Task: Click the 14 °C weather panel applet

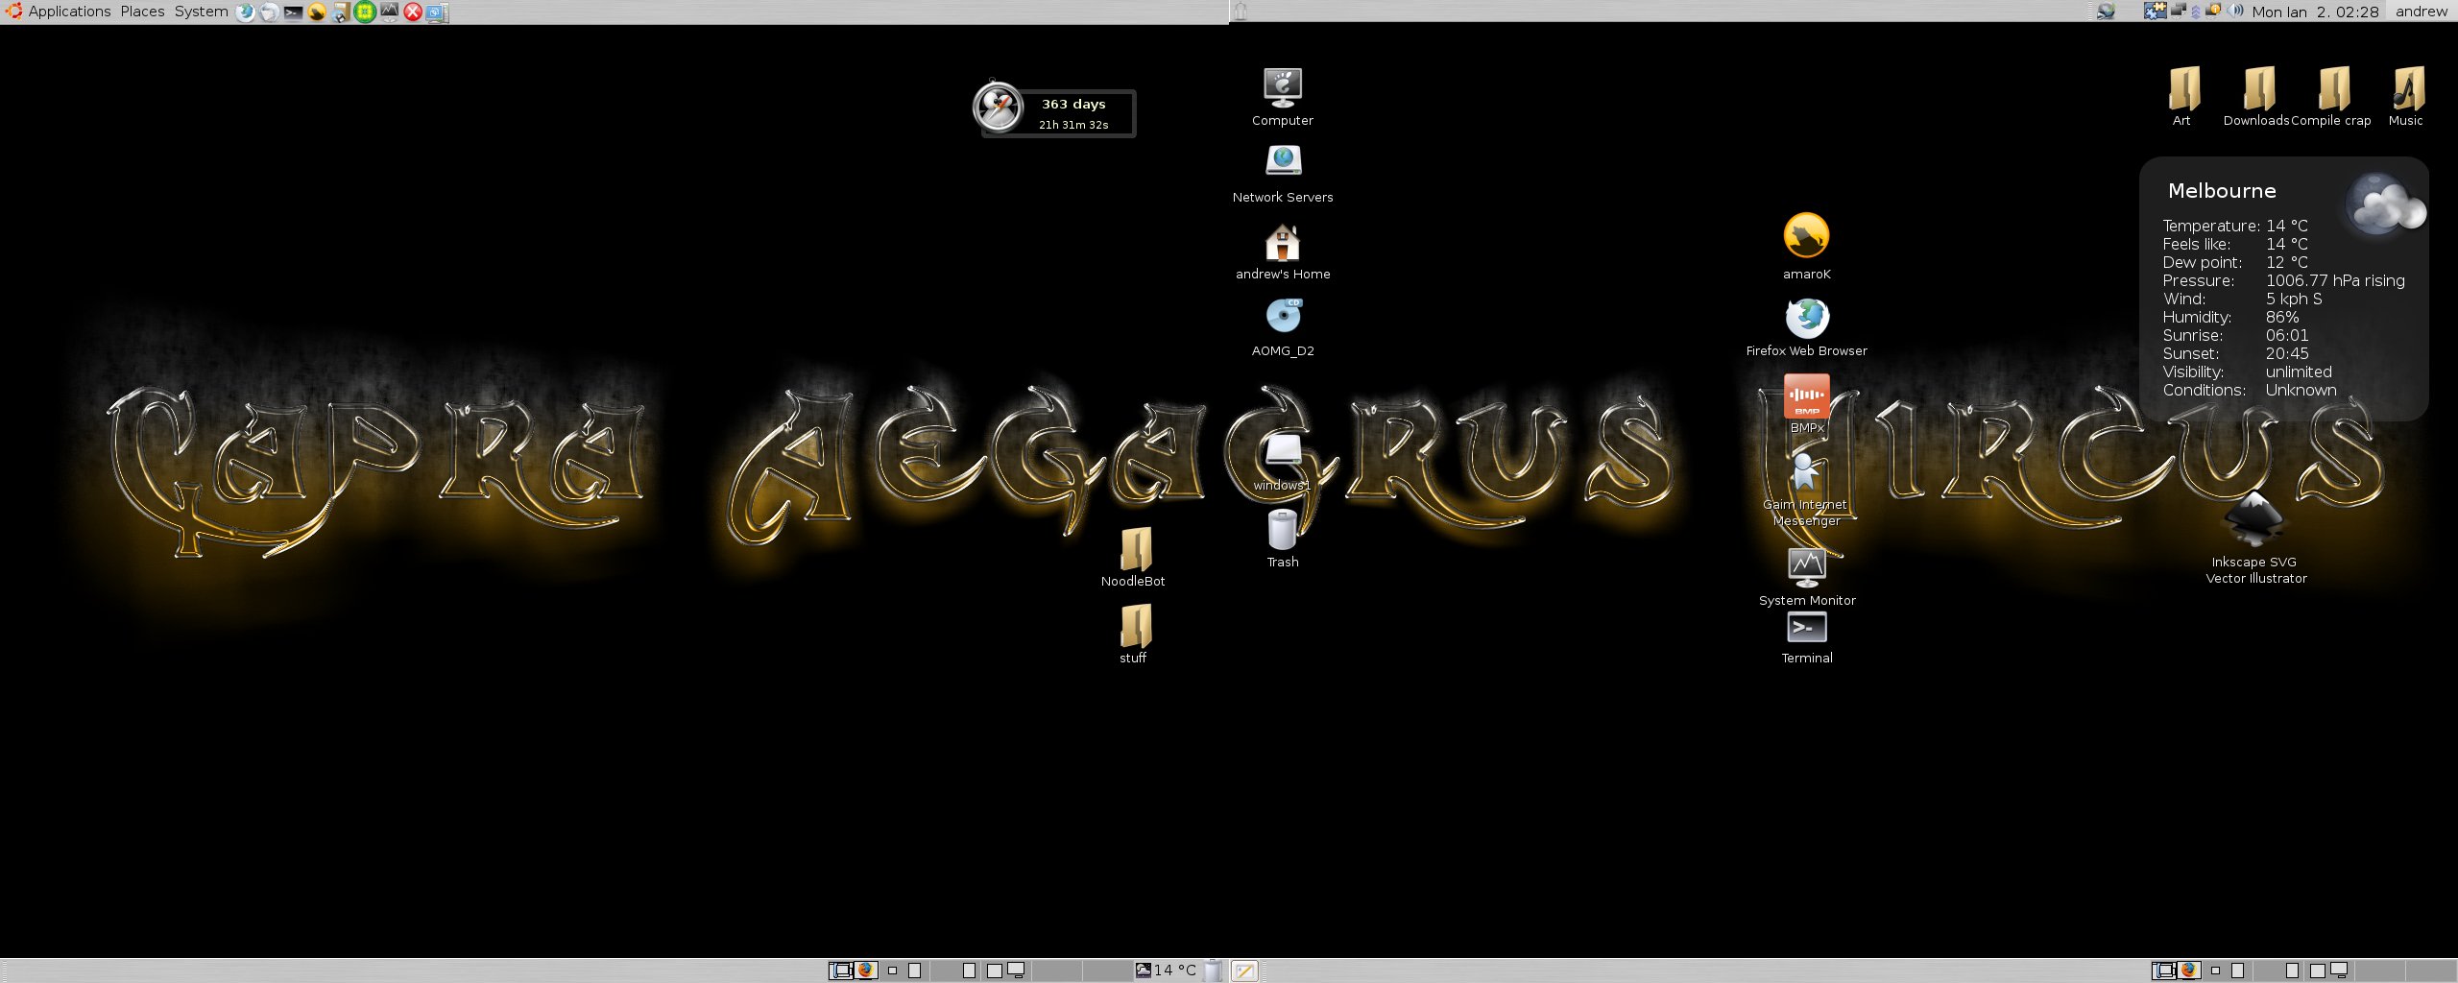Action: (x=1166, y=971)
